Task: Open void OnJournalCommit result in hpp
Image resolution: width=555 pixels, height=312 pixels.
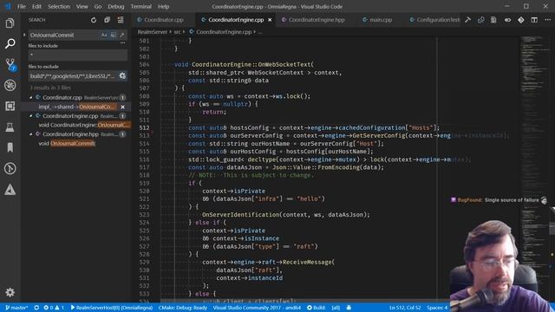Action: pyautogui.click(x=67, y=143)
